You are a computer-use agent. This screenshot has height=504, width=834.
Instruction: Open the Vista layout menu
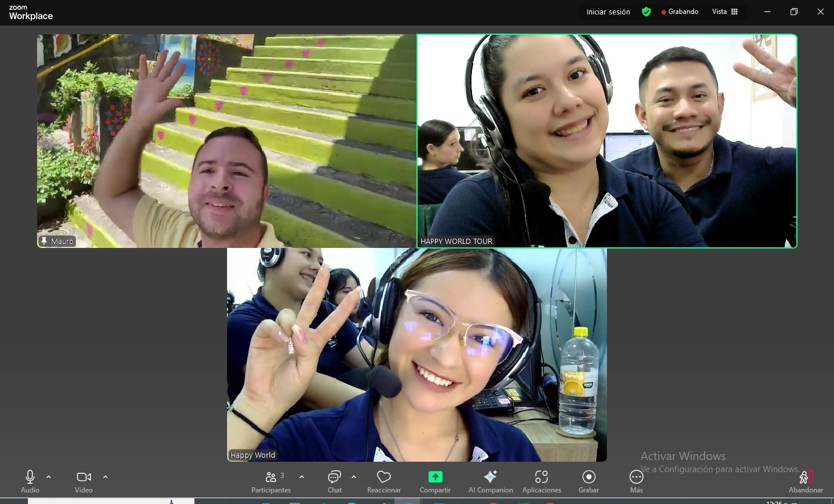tap(725, 12)
